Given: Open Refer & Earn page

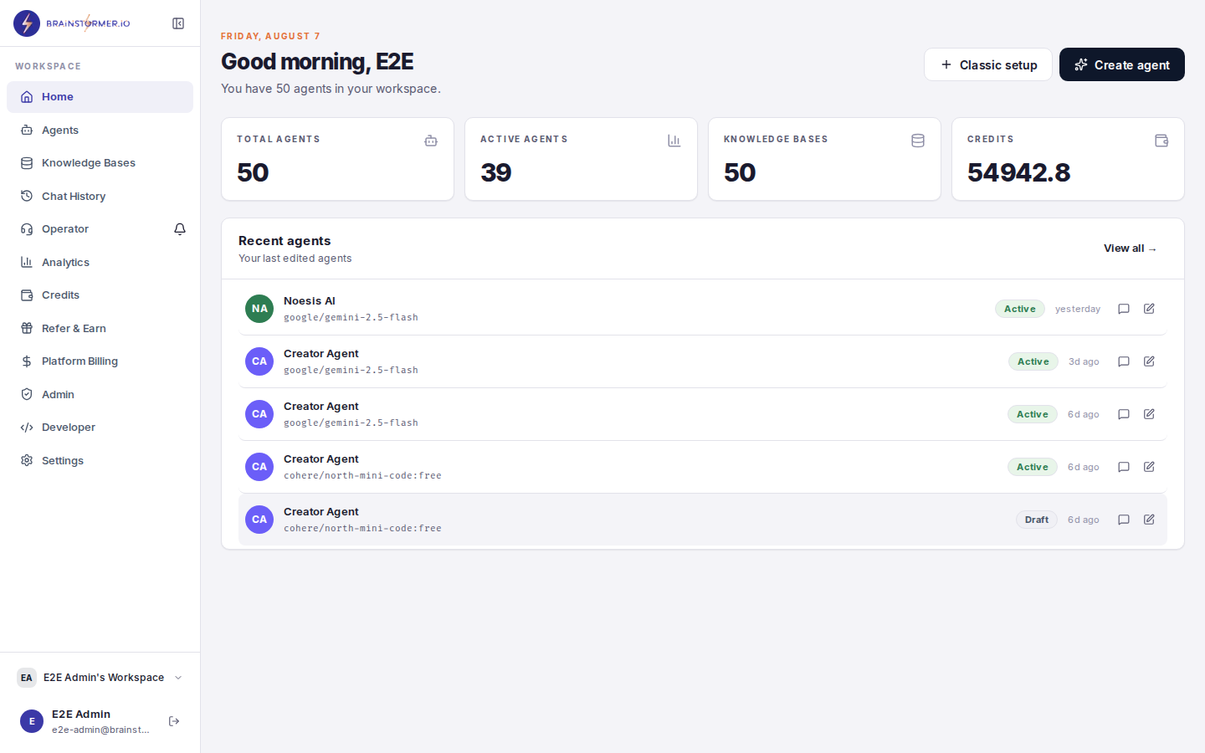Looking at the screenshot, I should (x=100, y=328).
